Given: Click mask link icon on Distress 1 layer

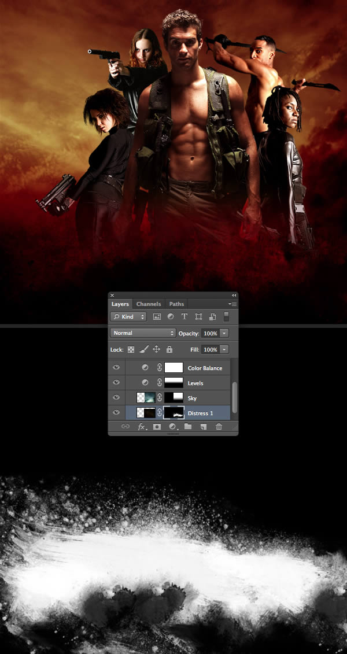Looking at the screenshot, I should click(x=159, y=412).
